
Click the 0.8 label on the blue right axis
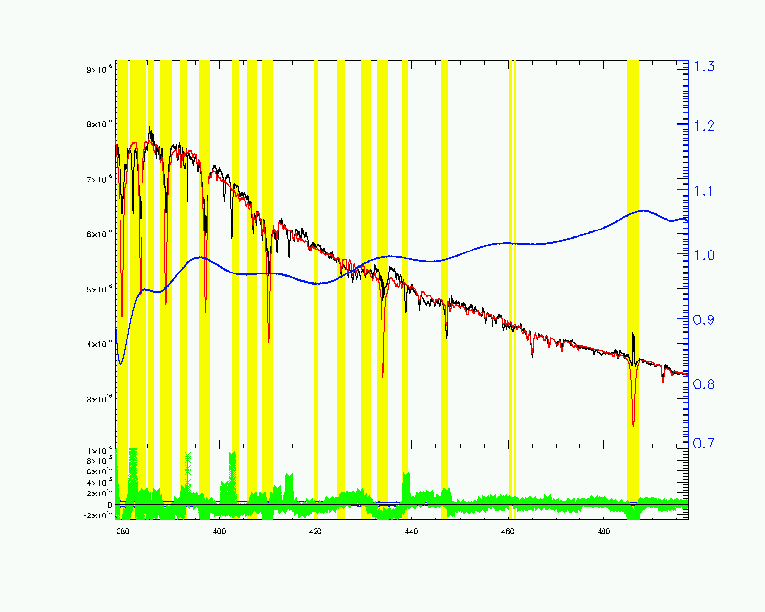click(704, 384)
